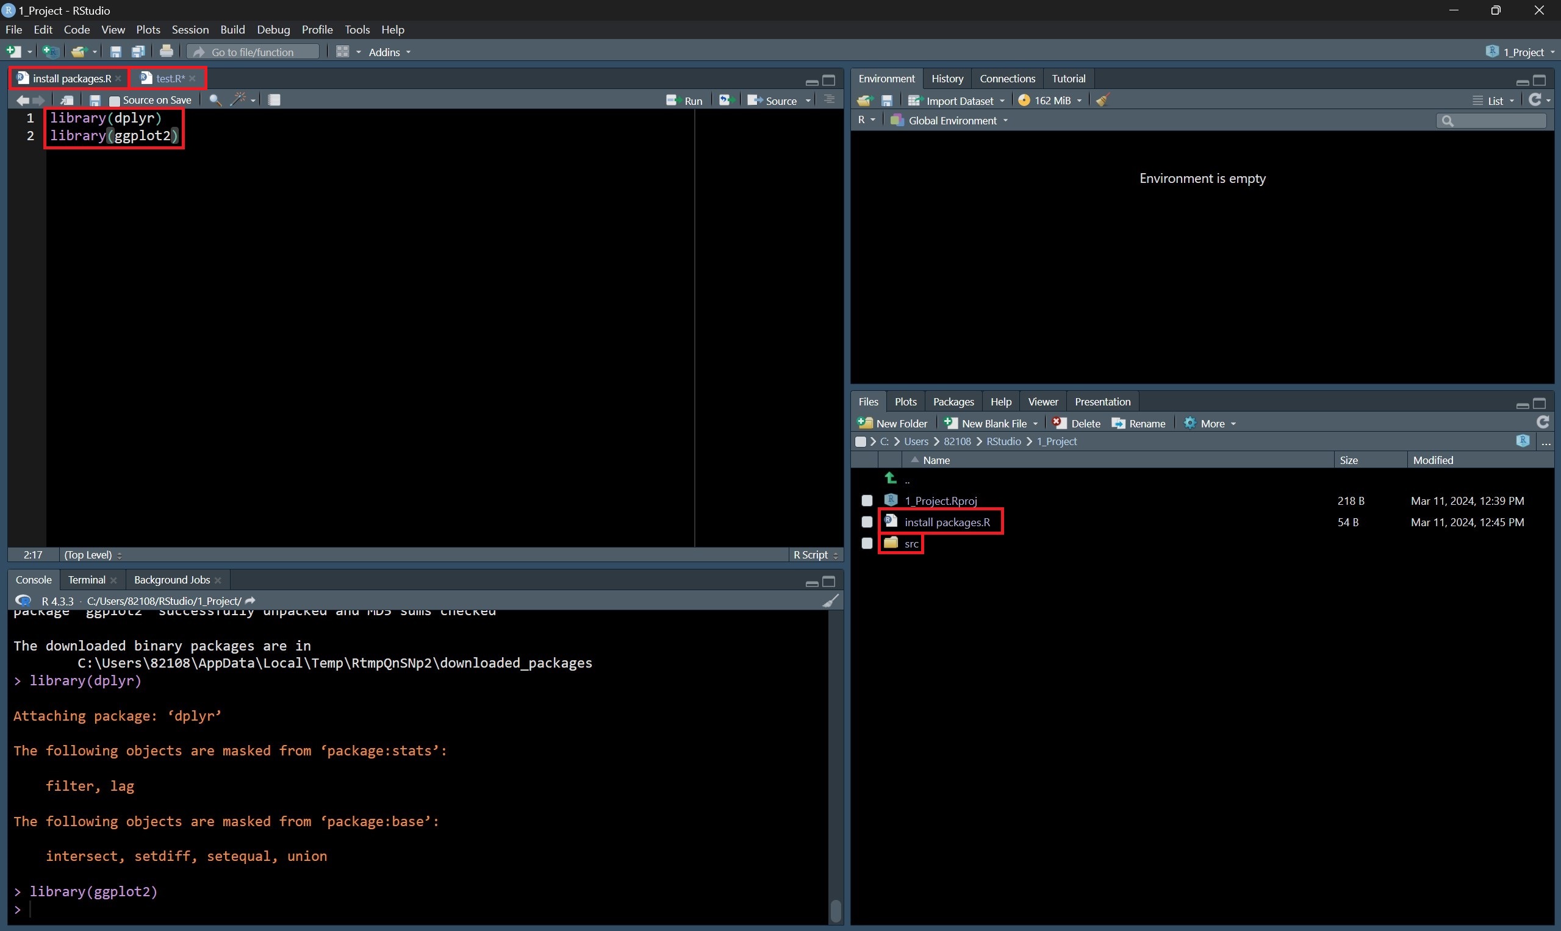
Task: Open the Session menu
Action: [x=190, y=29]
